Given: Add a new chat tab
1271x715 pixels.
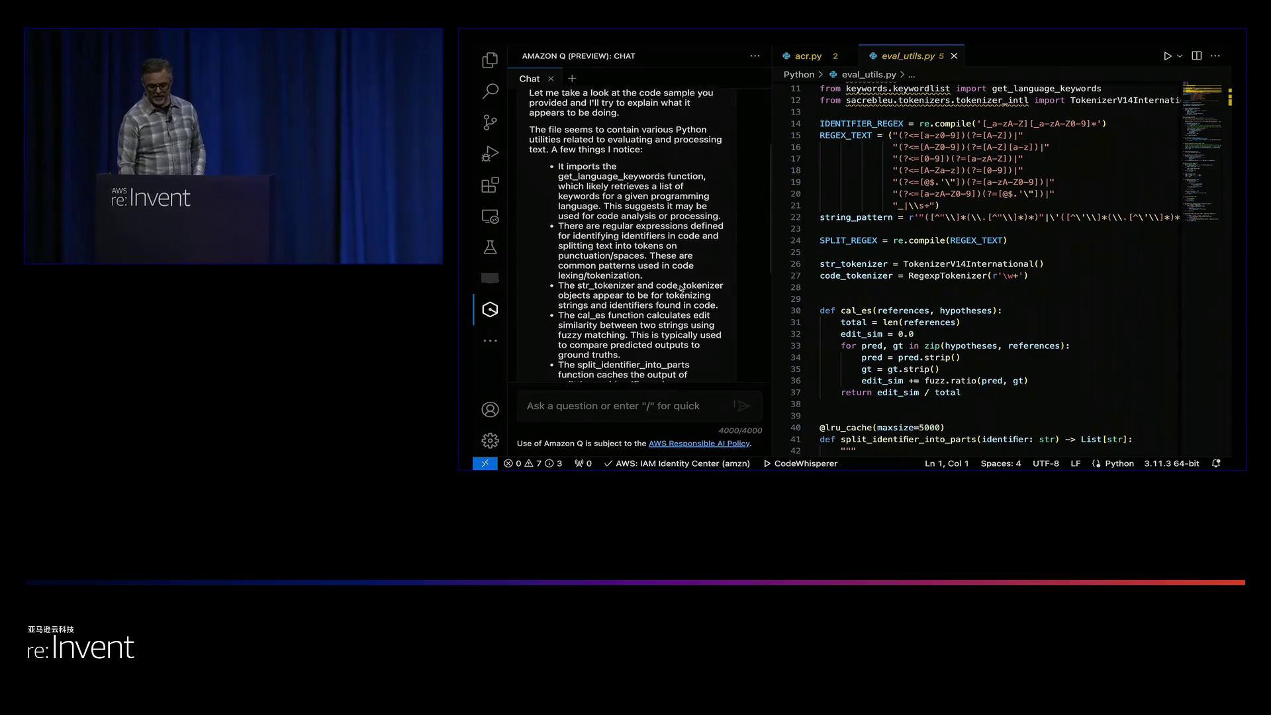Looking at the screenshot, I should [572, 79].
